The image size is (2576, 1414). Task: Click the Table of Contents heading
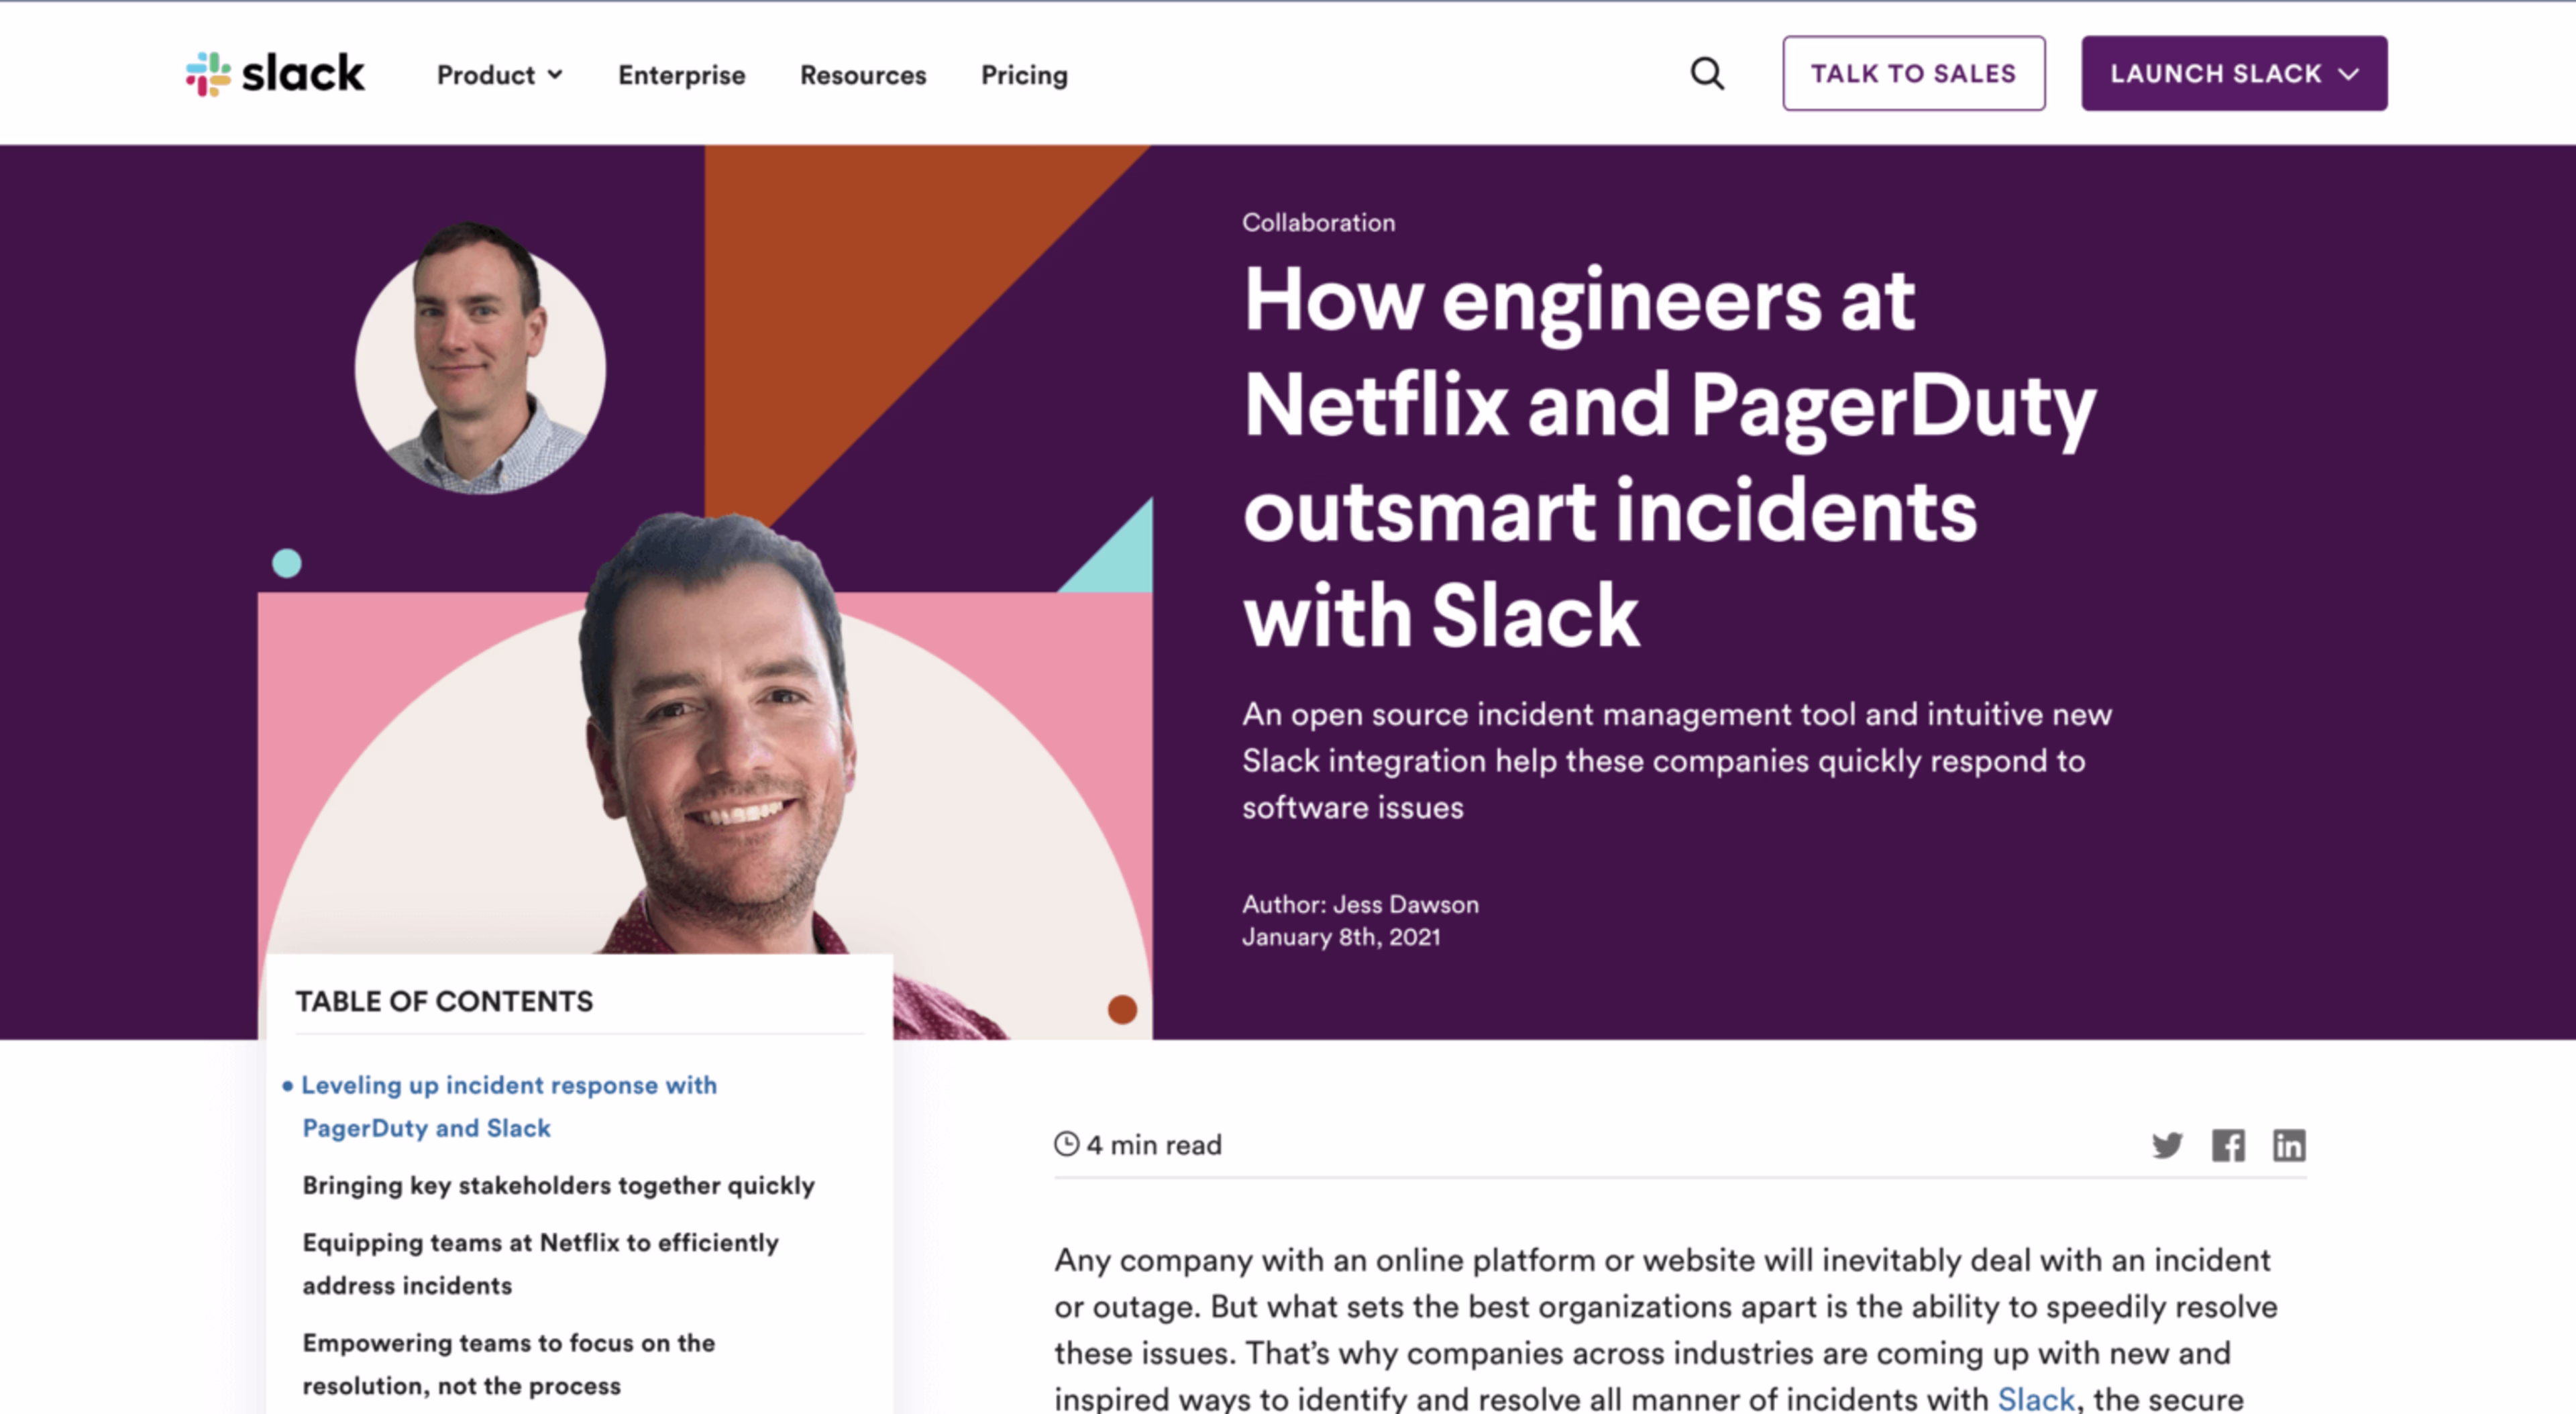coord(444,1001)
